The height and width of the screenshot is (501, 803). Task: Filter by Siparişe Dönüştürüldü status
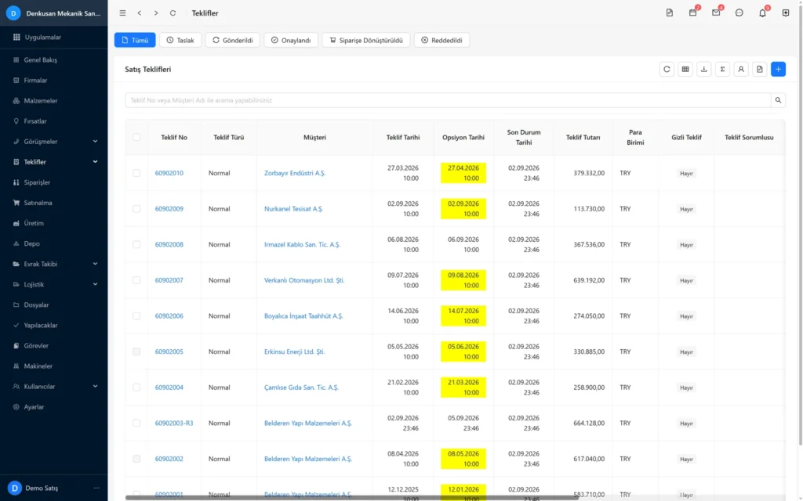click(366, 40)
